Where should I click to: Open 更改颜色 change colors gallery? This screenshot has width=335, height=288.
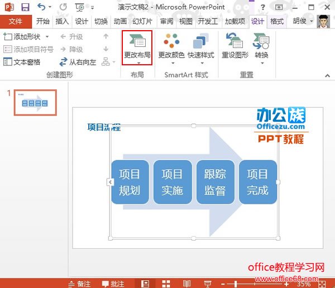point(171,49)
